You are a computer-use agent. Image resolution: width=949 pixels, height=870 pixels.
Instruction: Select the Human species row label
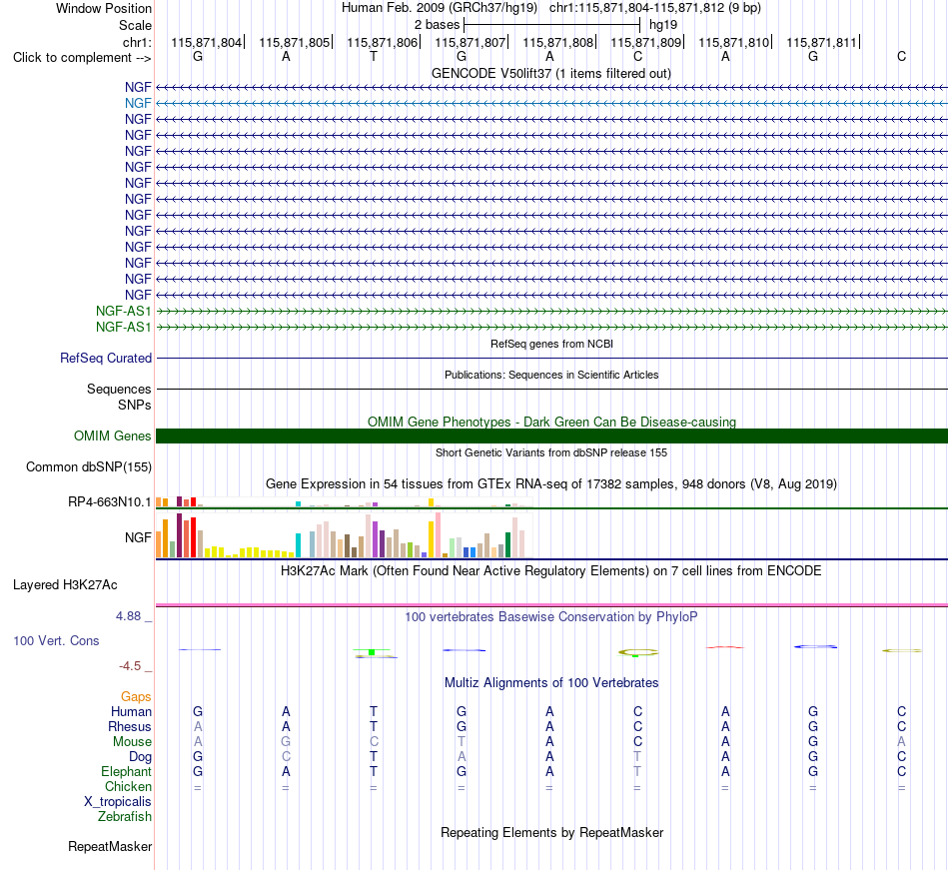coord(131,711)
